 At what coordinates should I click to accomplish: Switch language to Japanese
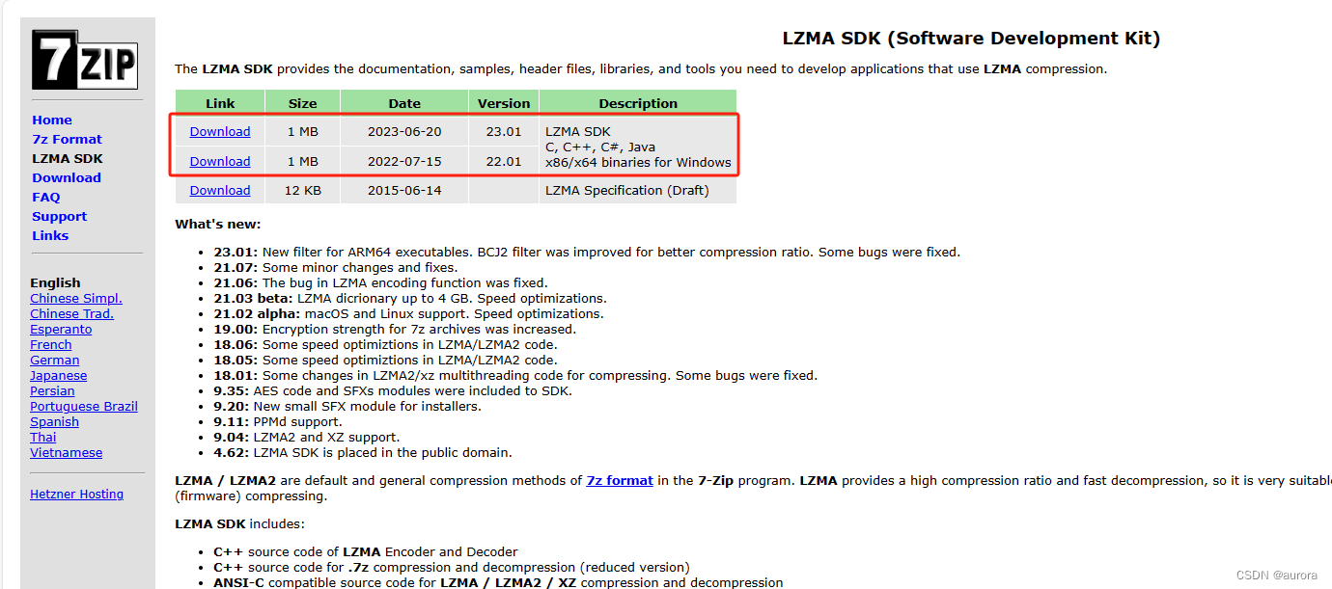pos(59,375)
